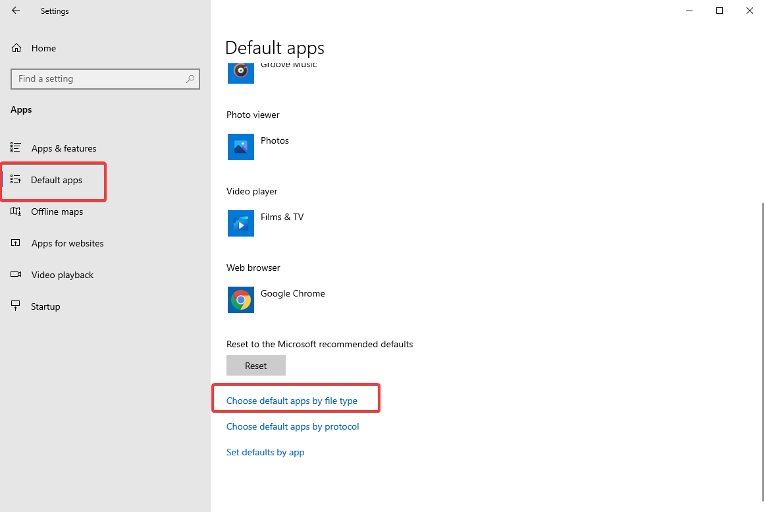Click the Groove Music icon
The height and width of the screenshot is (512, 765).
(240, 71)
